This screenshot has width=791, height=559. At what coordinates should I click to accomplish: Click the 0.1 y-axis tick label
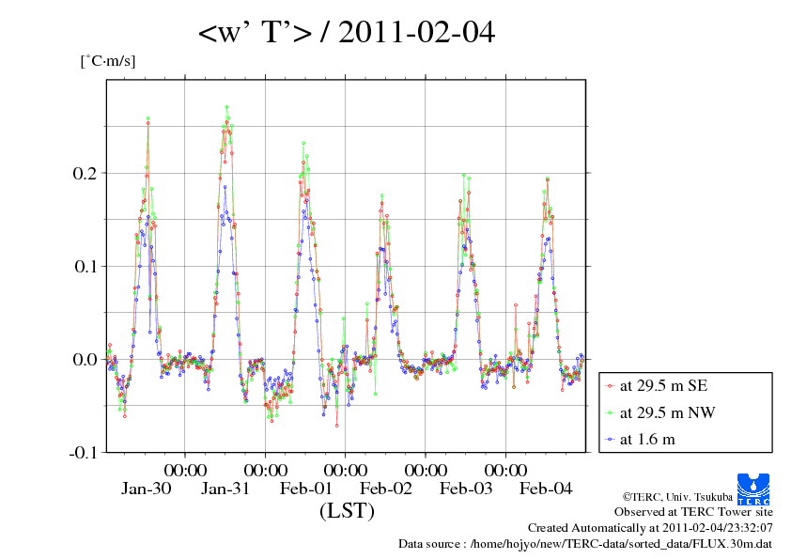(x=85, y=267)
